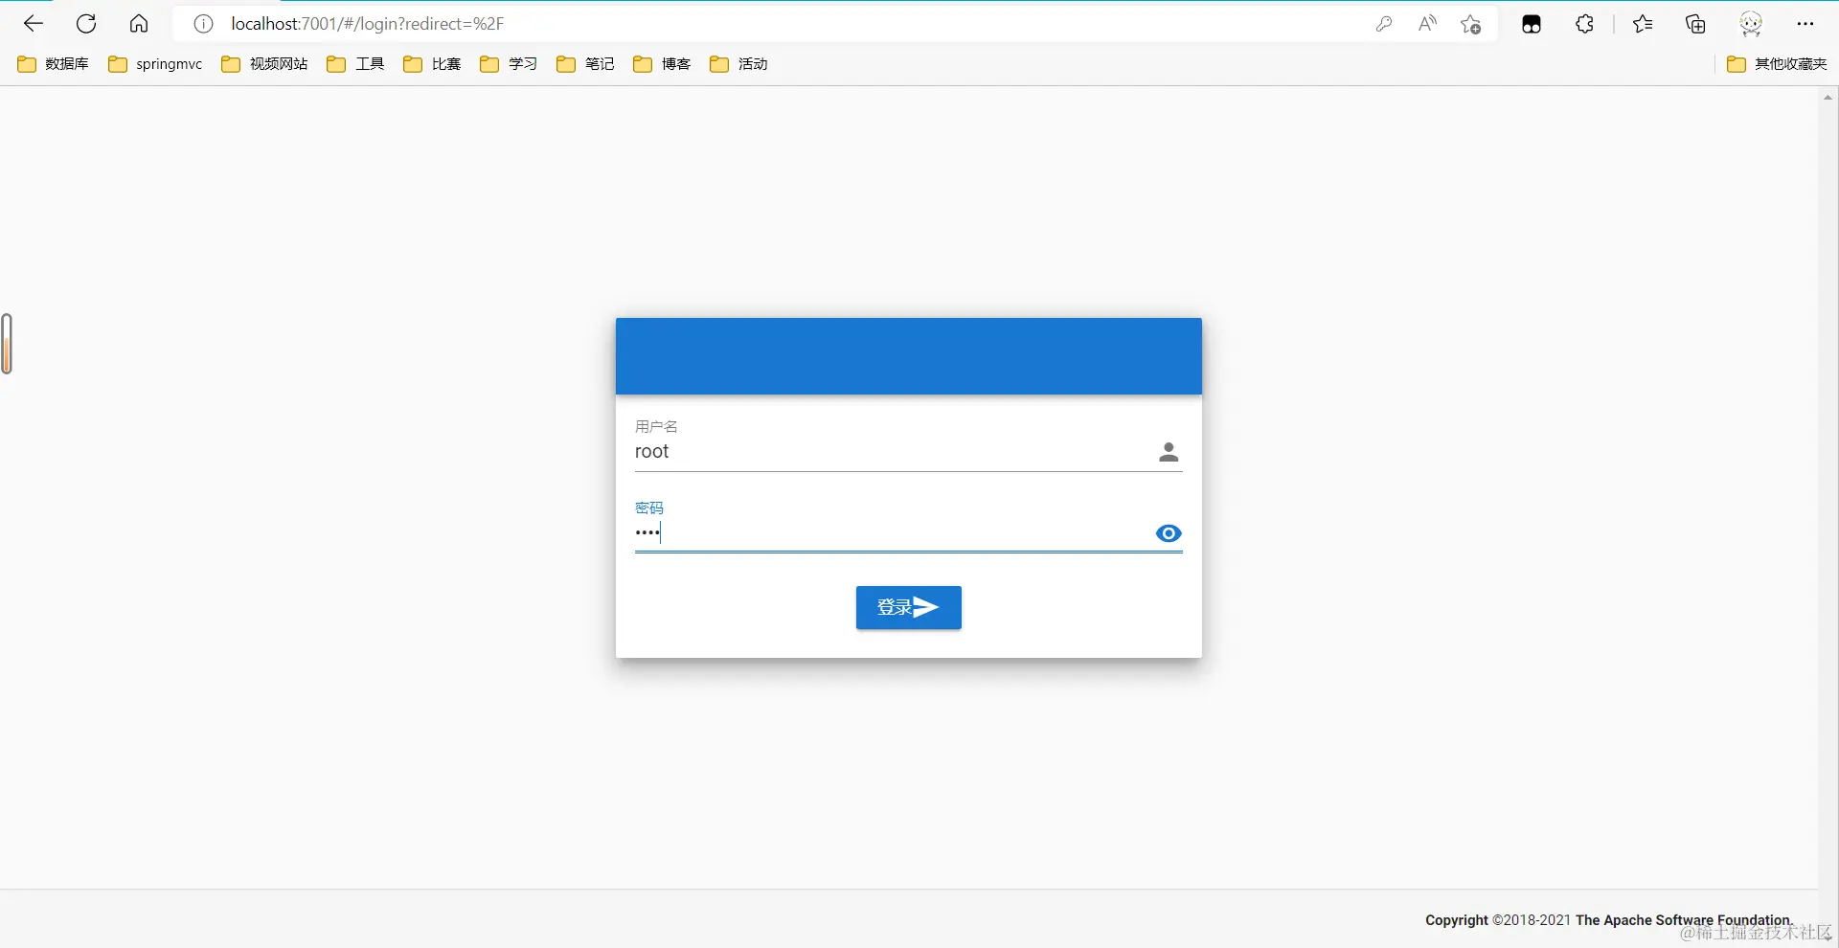
Task: View site information icon in address bar
Action: [203, 24]
